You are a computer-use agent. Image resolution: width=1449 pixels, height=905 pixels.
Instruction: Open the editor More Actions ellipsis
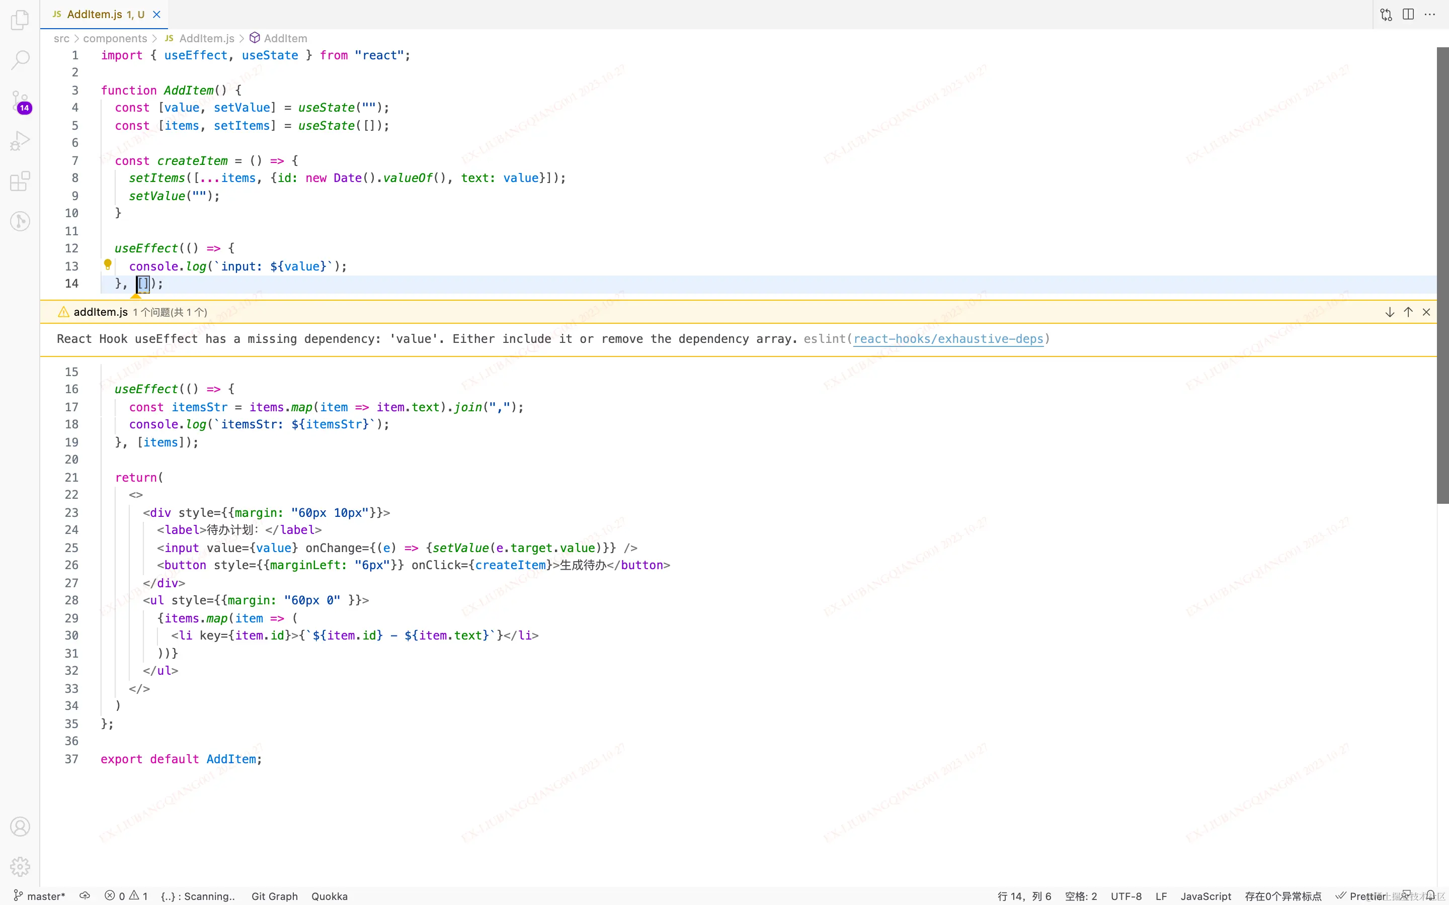pos(1430,15)
